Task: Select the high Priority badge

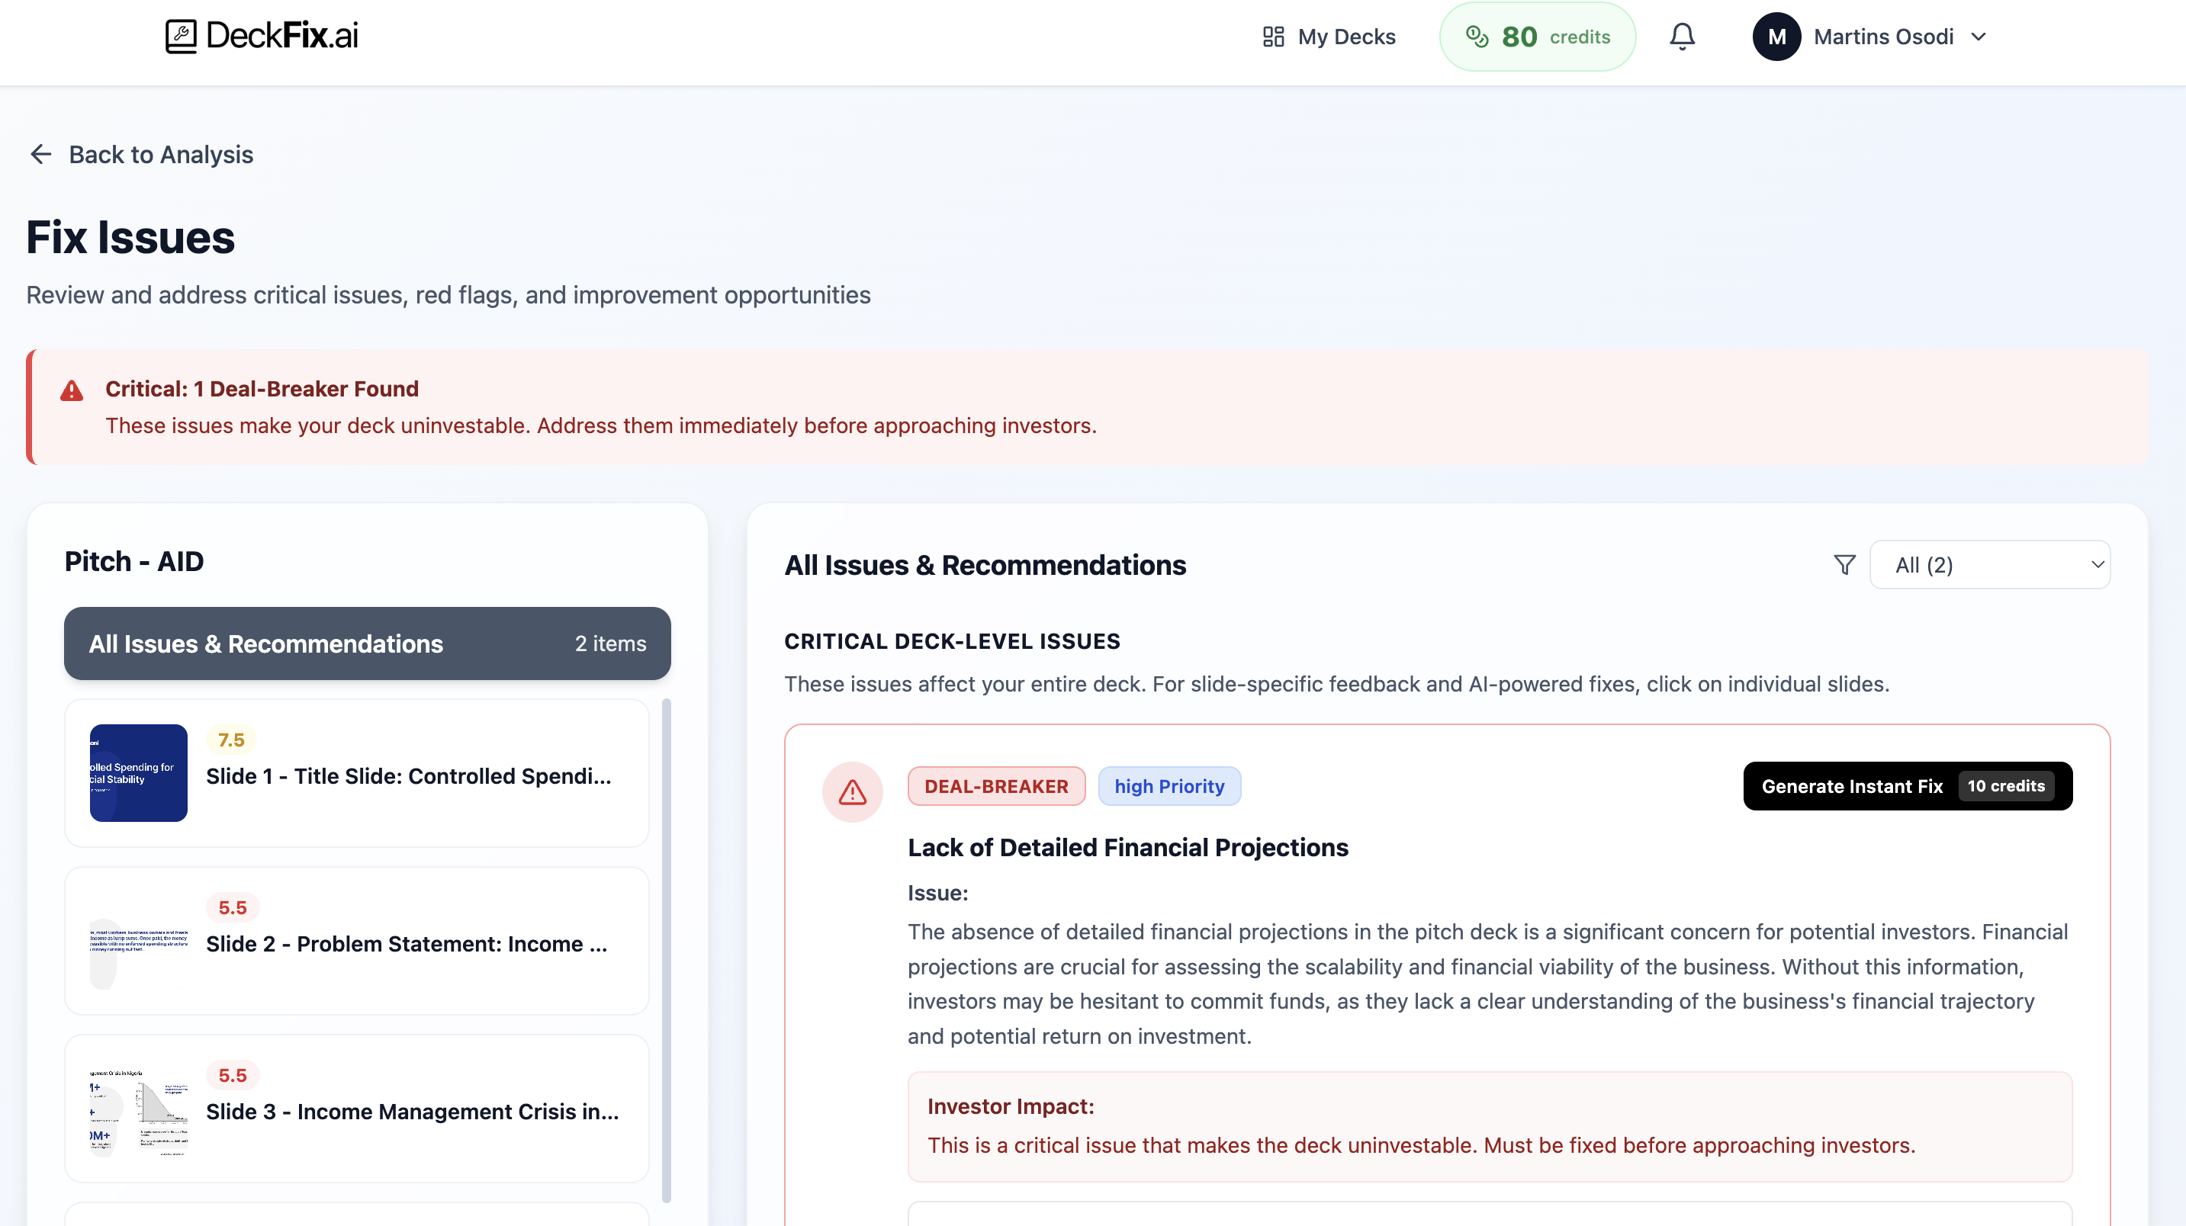Action: [x=1169, y=785]
